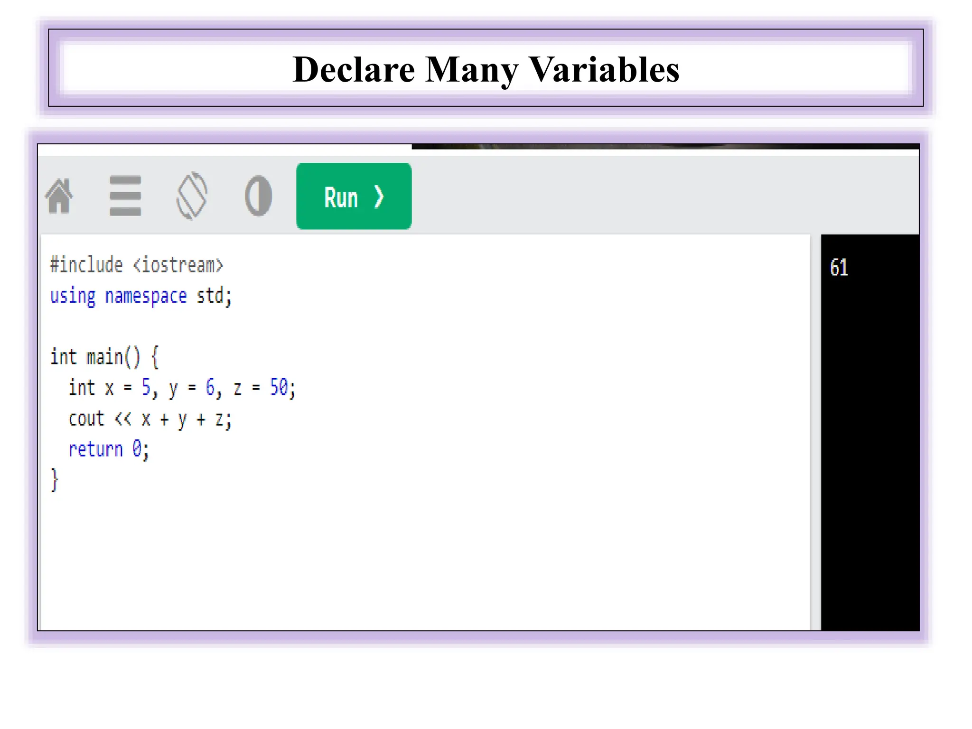Open the home icon in editor toolbar
This screenshot has width=972, height=729.
[59, 196]
